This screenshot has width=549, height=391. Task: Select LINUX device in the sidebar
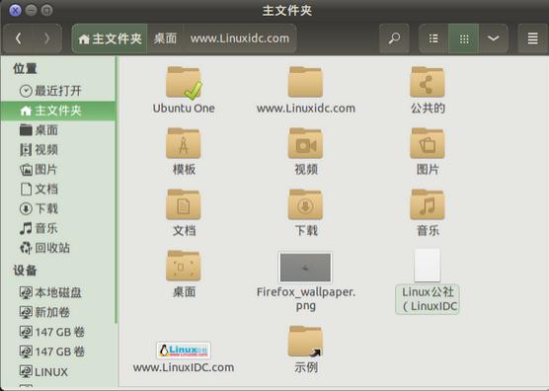click(58, 372)
